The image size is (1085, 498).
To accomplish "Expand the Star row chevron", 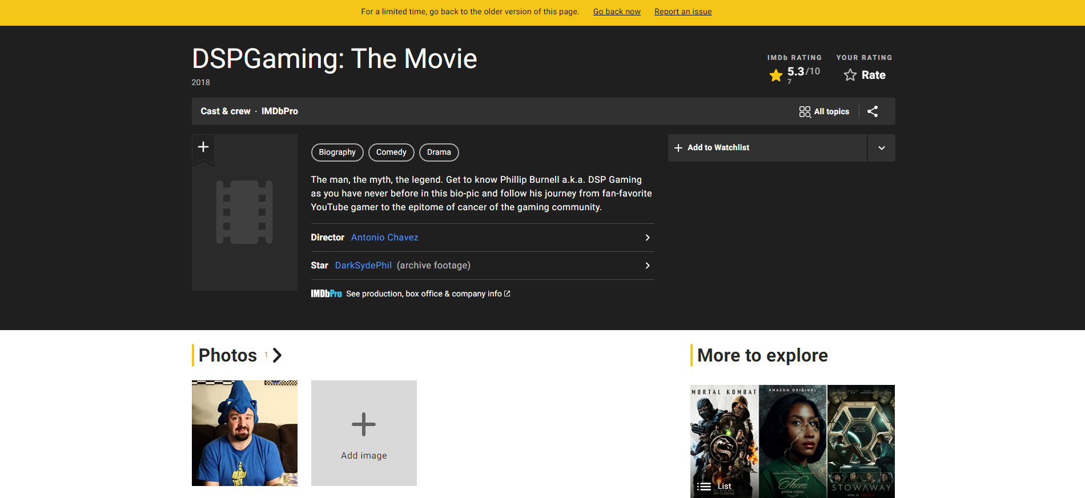I will (648, 266).
